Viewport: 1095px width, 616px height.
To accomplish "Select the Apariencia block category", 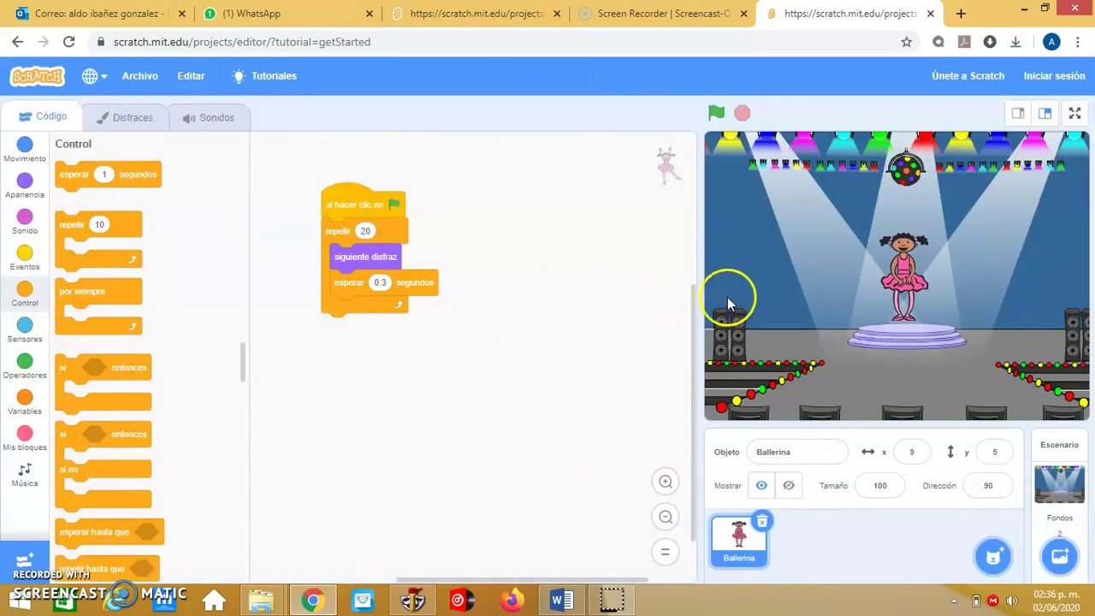I will [x=25, y=186].
